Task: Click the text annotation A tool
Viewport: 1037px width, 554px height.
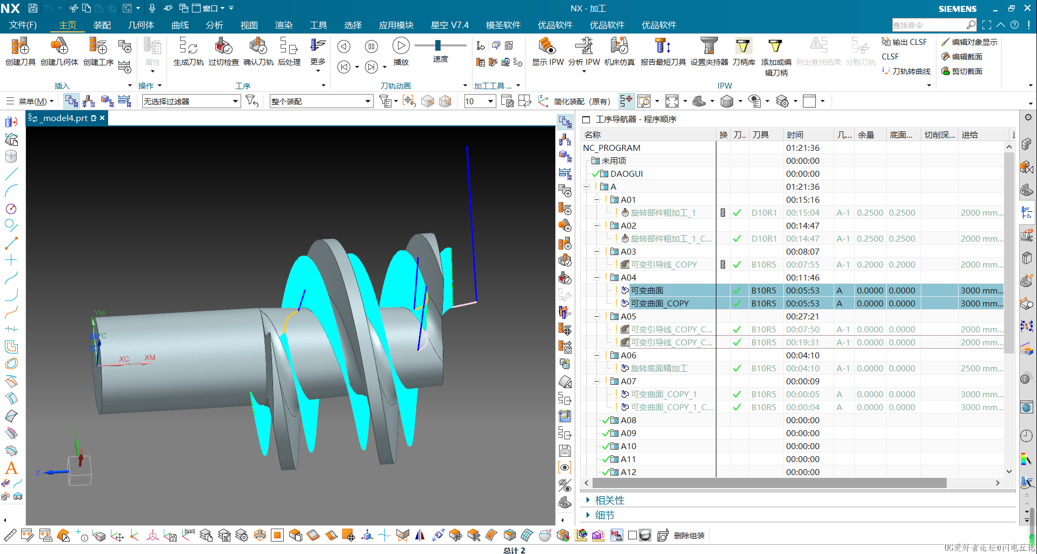Action: coord(11,468)
